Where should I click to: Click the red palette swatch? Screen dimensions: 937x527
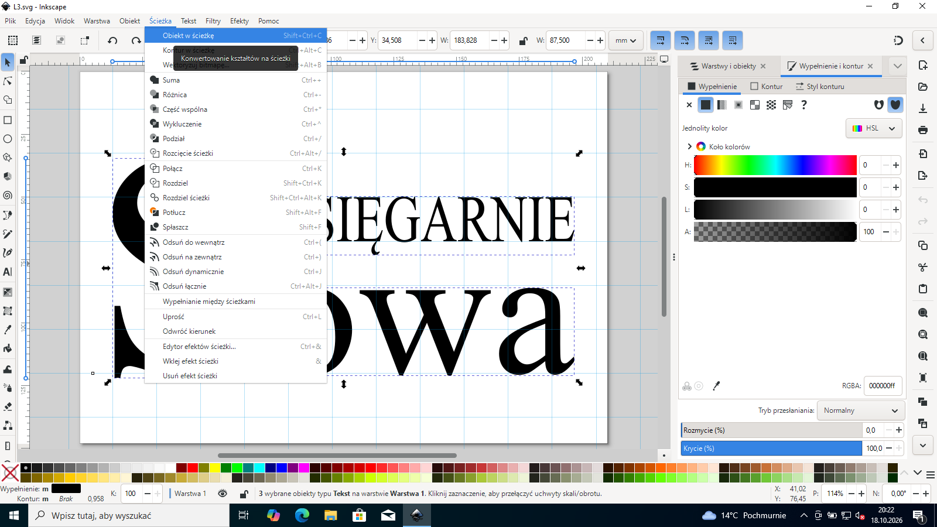(x=192, y=468)
